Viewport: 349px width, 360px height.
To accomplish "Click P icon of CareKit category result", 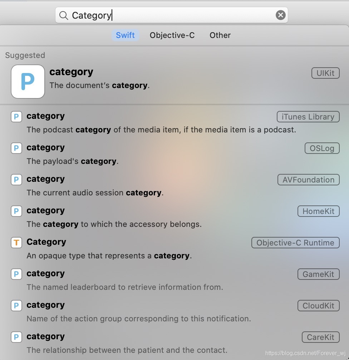I will point(16,337).
